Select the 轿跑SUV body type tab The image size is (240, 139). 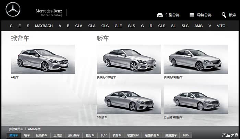(x=133, y=135)
